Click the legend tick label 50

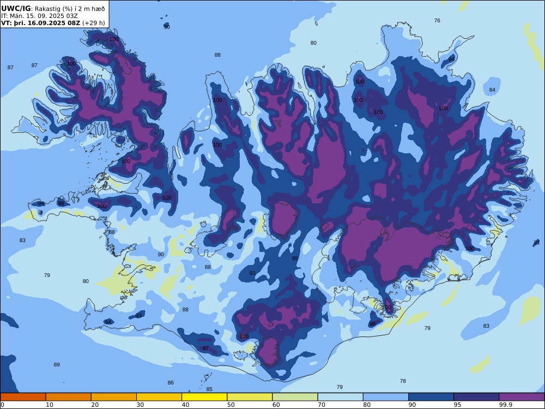[x=231, y=405]
